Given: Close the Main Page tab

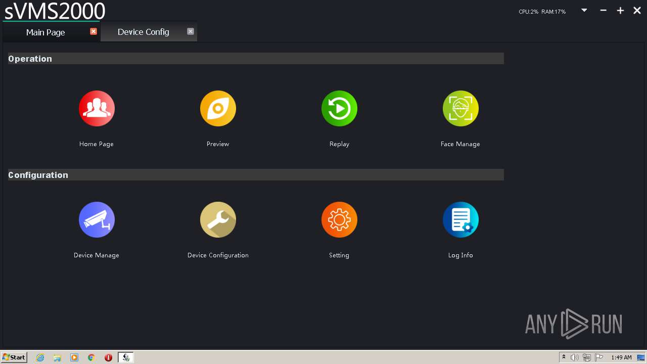Looking at the screenshot, I should click(x=94, y=31).
